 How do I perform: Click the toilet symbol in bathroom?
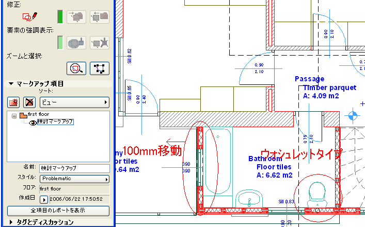(317, 195)
